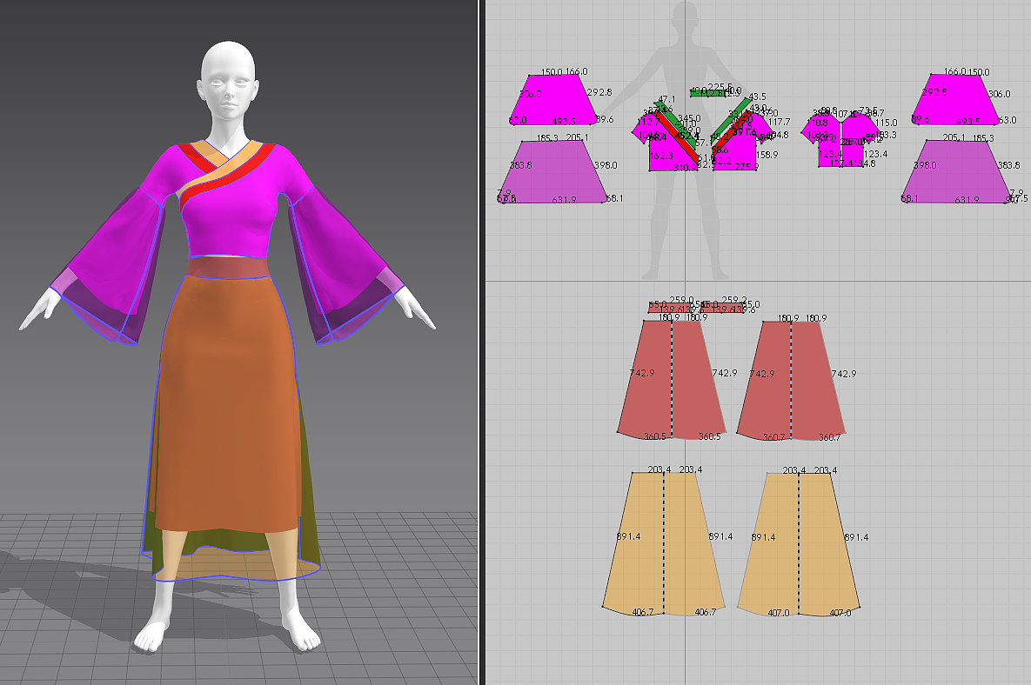Click the avatar's head in 3D view
Image resolution: width=1031 pixels, height=685 pixels.
(x=228, y=79)
